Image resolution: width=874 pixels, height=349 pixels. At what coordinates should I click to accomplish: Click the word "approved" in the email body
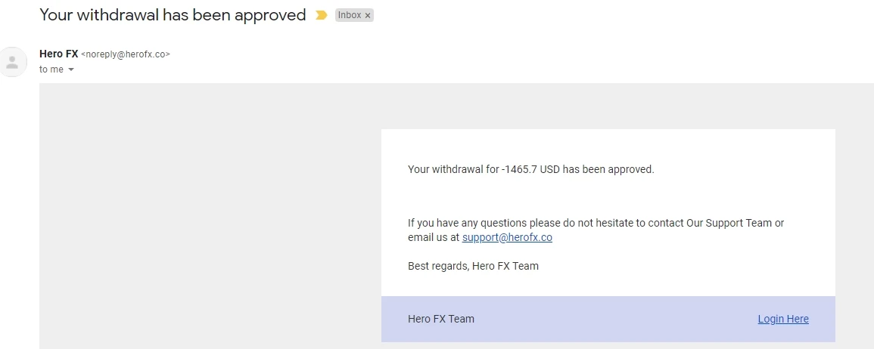(x=630, y=169)
